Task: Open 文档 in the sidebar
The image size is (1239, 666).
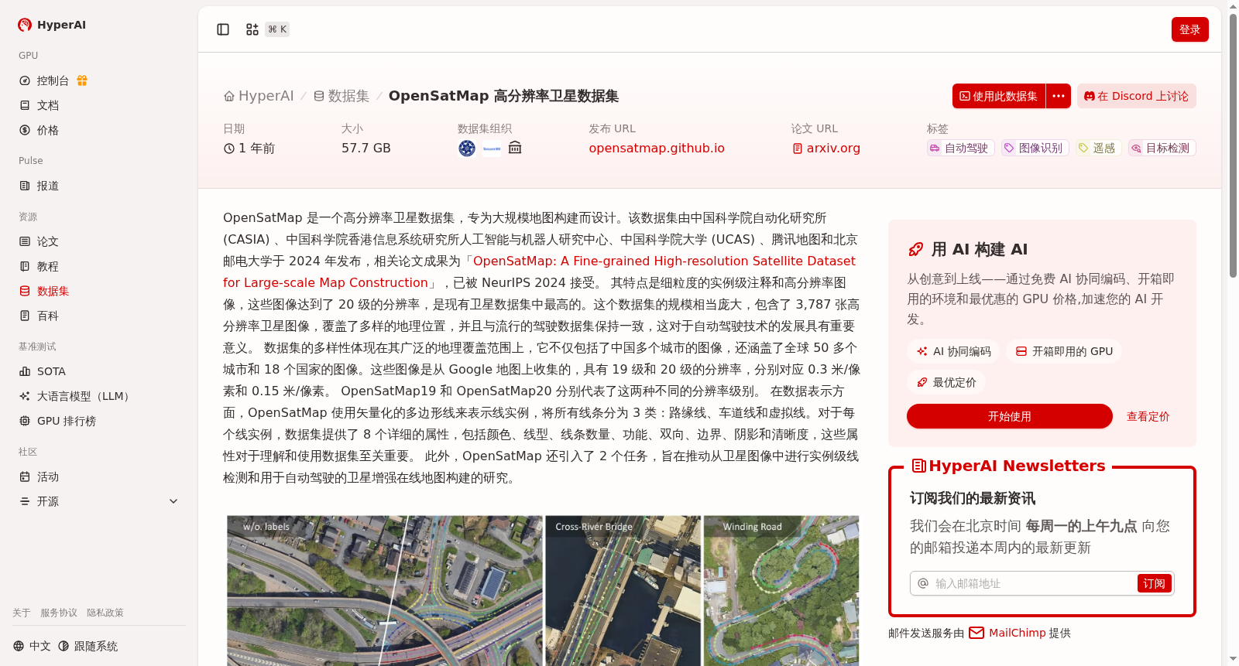Action: (x=39, y=105)
